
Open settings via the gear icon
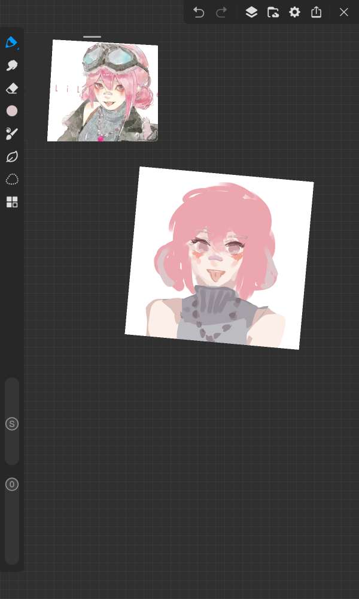click(x=294, y=12)
